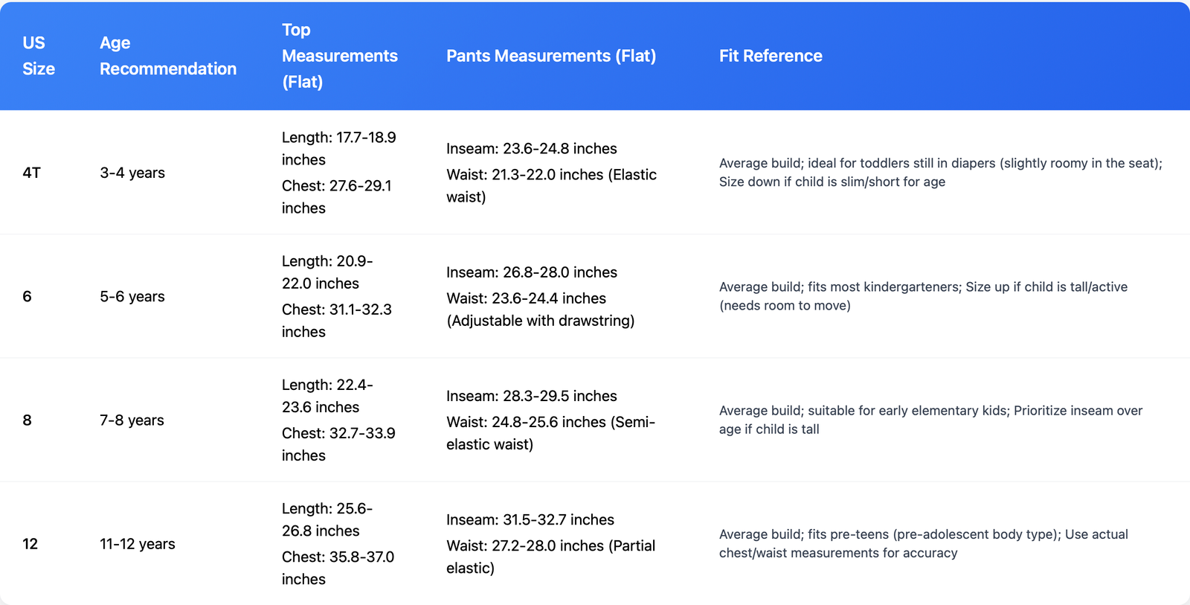Select the size 12 cell
The image size is (1190, 605).
point(30,544)
